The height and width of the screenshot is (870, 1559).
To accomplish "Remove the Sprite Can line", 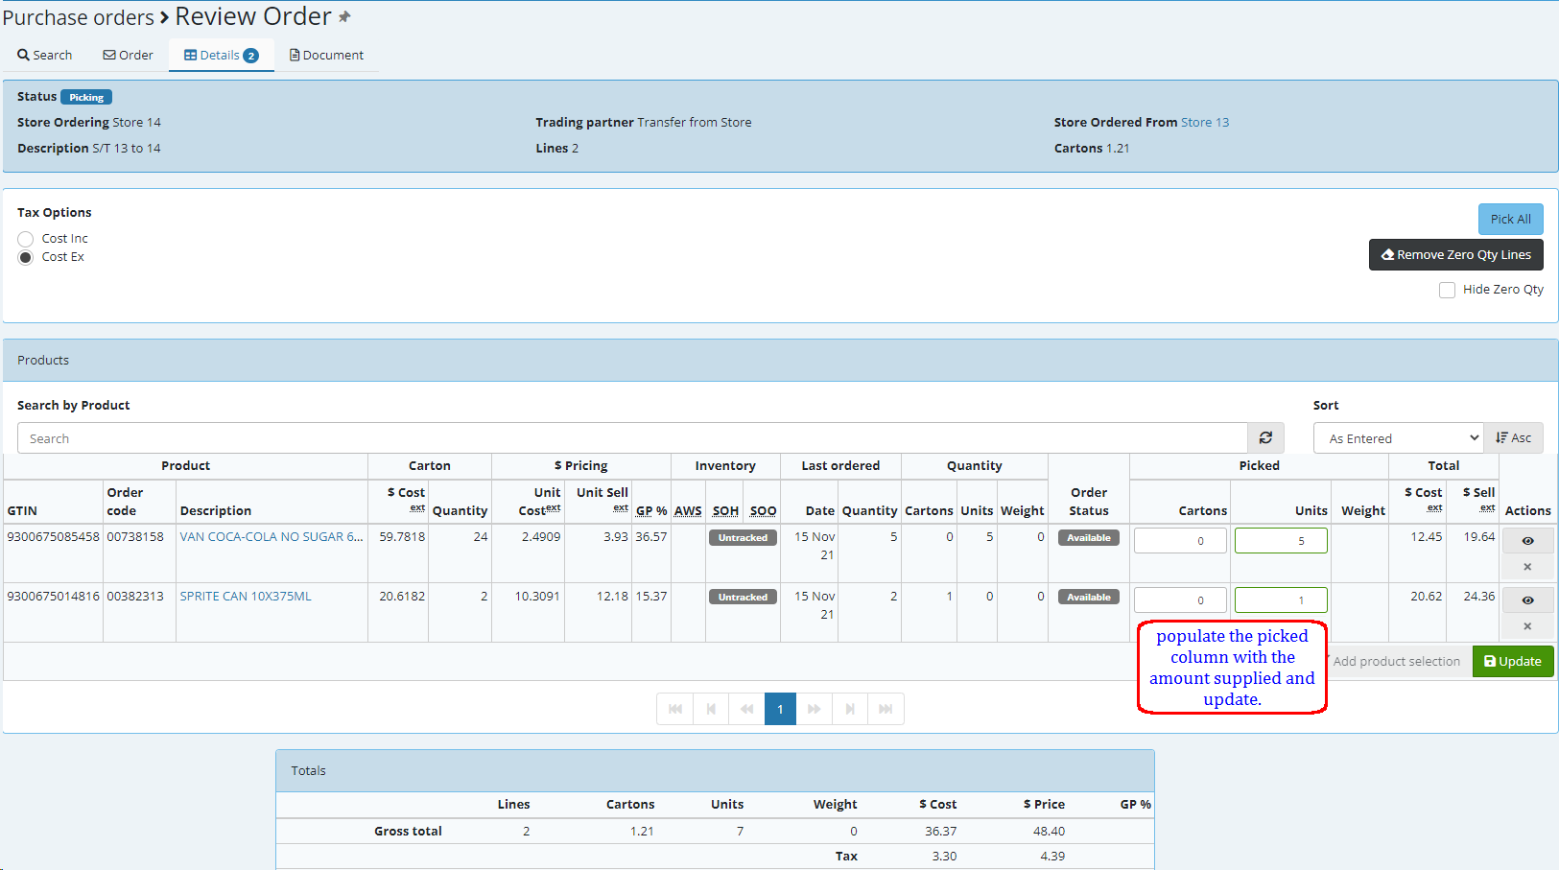I will pos(1527,626).
